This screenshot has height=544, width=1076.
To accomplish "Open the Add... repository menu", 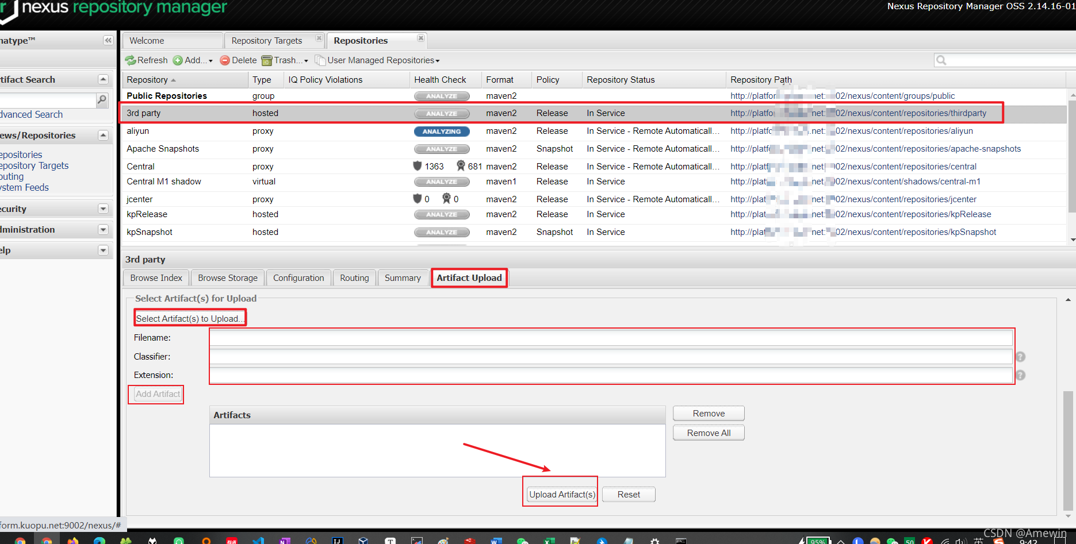I will [193, 60].
